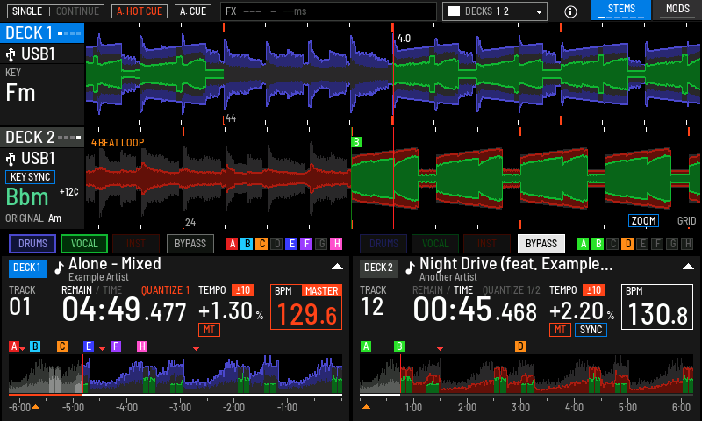Expand Deck 2 track info arrow
Screen dimensions: 702x421
click(x=688, y=267)
